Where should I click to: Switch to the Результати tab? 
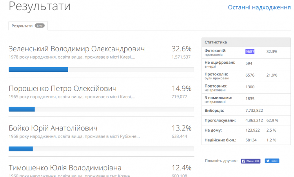(x=22, y=26)
